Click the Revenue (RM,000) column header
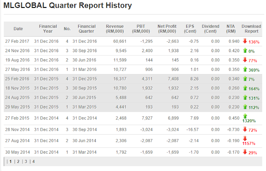266x171 pixels. [115, 29]
